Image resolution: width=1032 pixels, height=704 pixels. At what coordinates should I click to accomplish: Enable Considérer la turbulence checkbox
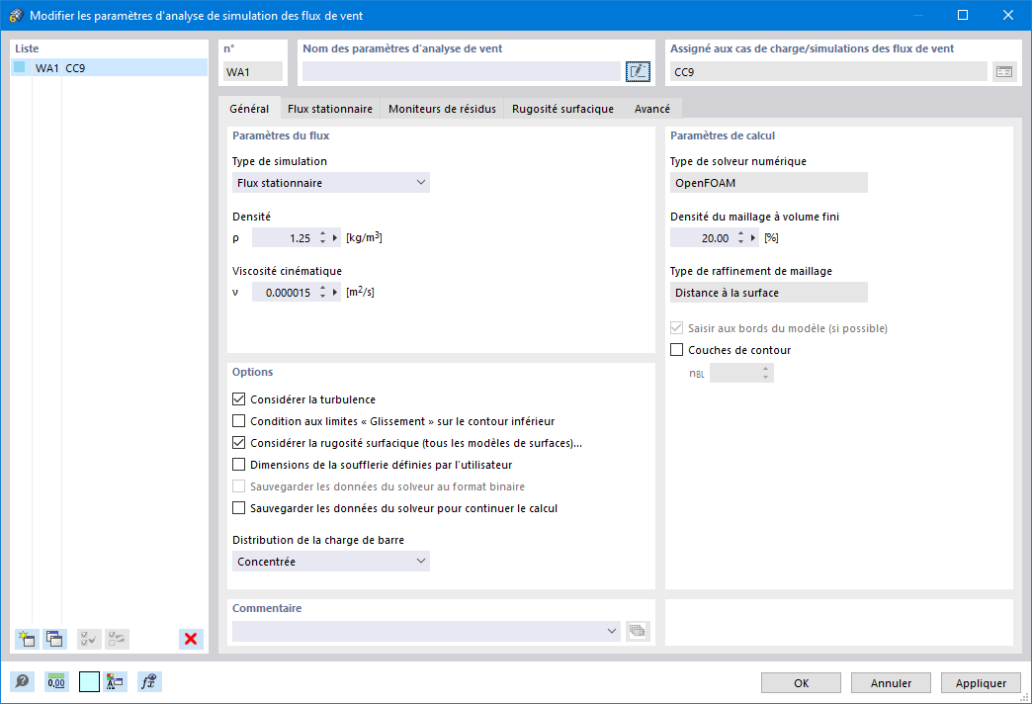[x=239, y=399]
